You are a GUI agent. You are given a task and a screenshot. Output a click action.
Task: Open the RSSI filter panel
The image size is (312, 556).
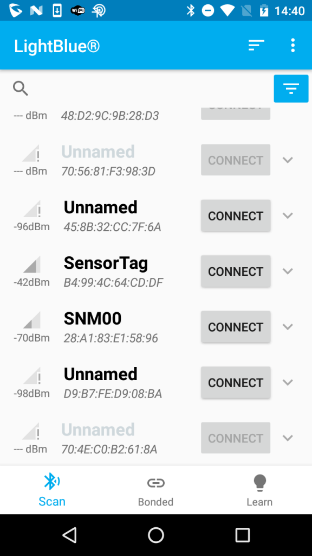point(291,88)
